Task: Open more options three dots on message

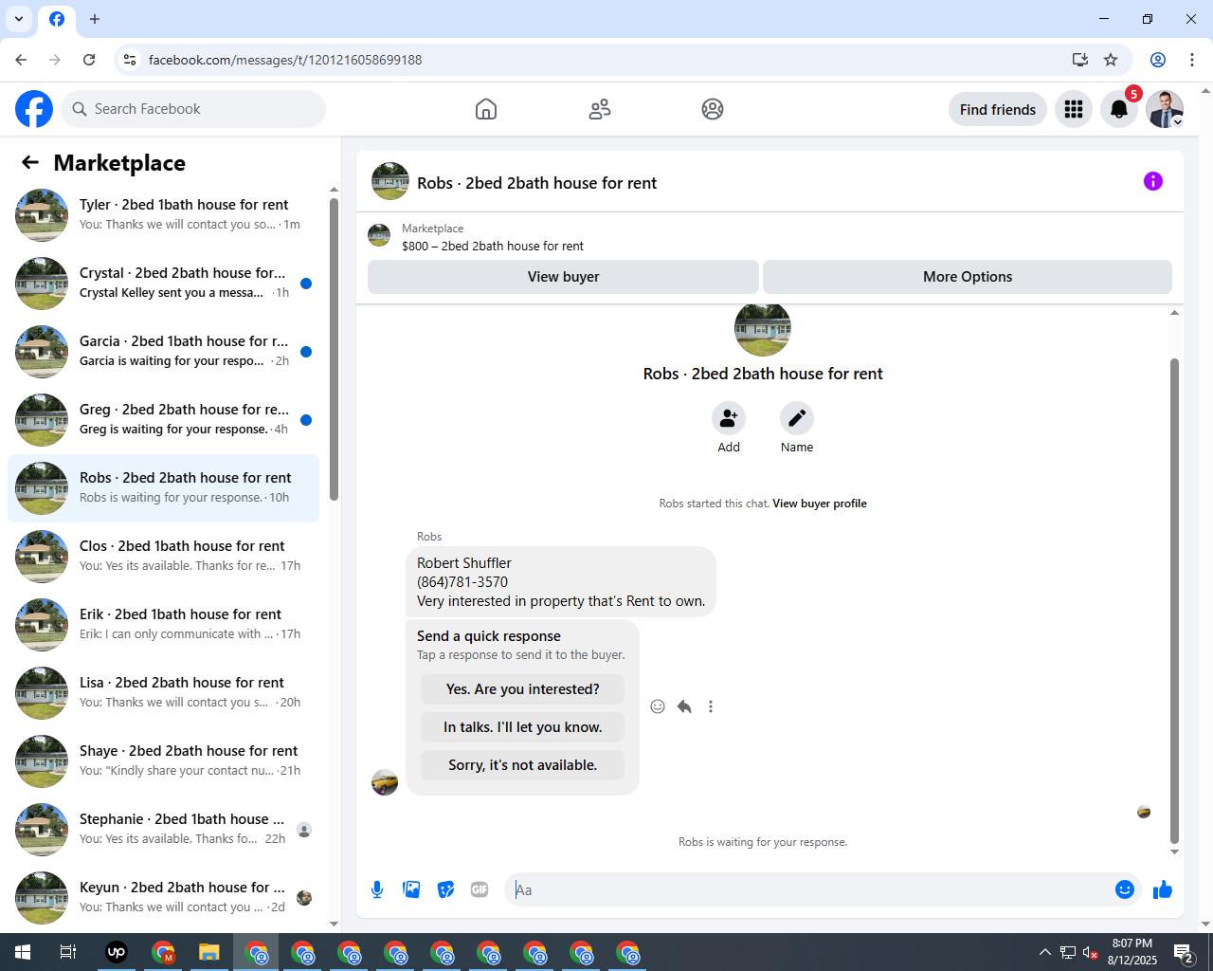Action: click(711, 706)
